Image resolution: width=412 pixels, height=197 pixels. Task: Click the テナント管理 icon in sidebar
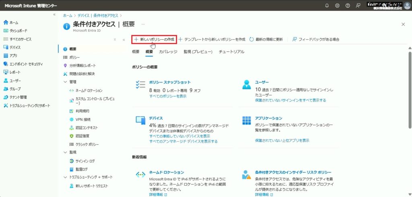click(6, 97)
